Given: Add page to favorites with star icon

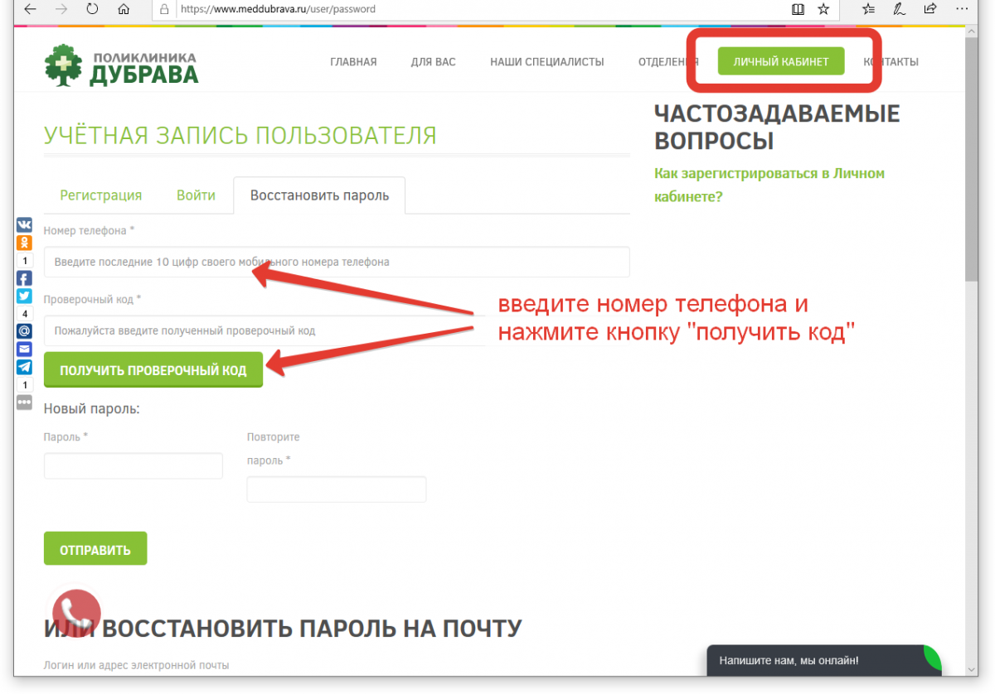Looking at the screenshot, I should (823, 10).
